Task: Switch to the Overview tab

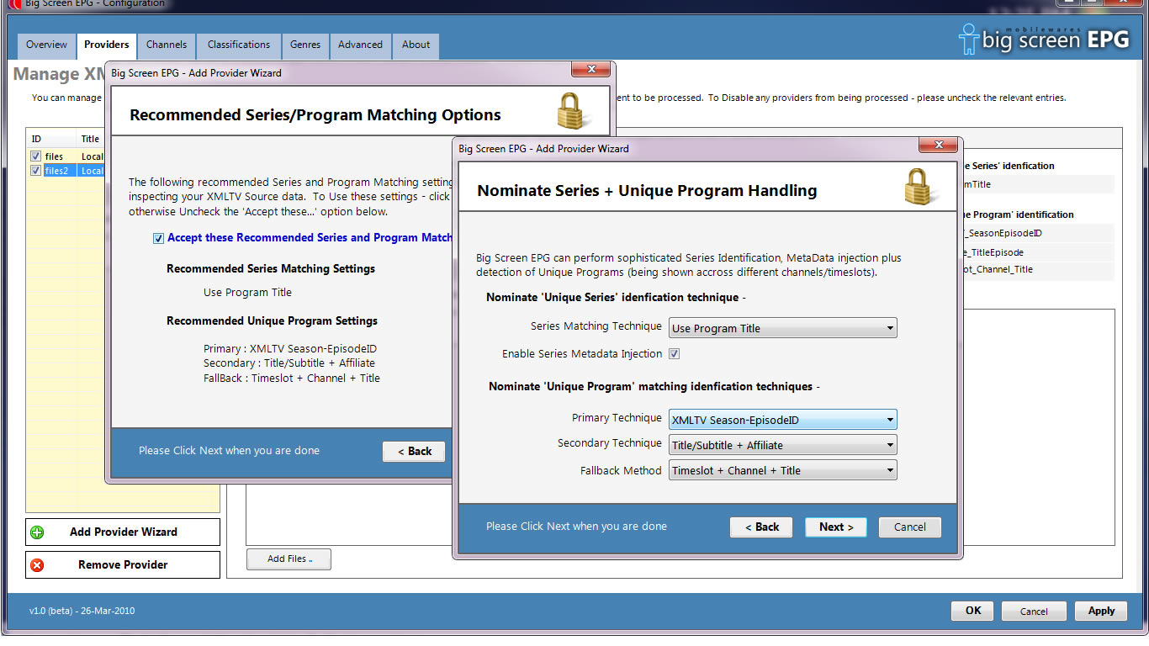Action: [x=46, y=45]
